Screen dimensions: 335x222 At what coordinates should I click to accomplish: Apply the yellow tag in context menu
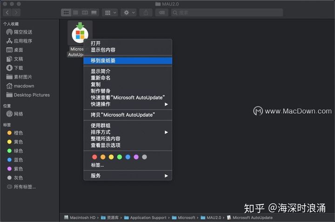coord(111,157)
